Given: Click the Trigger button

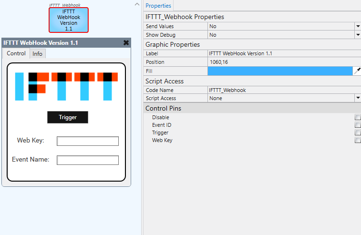Looking at the screenshot, I should pos(68,117).
